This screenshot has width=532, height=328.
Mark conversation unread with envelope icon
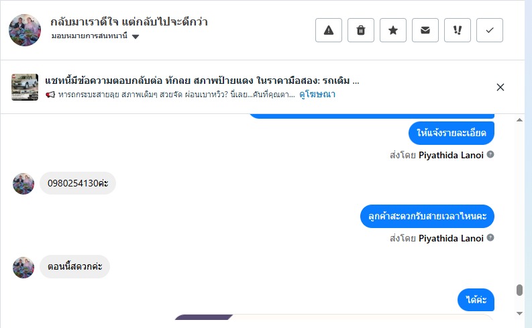coord(425,30)
